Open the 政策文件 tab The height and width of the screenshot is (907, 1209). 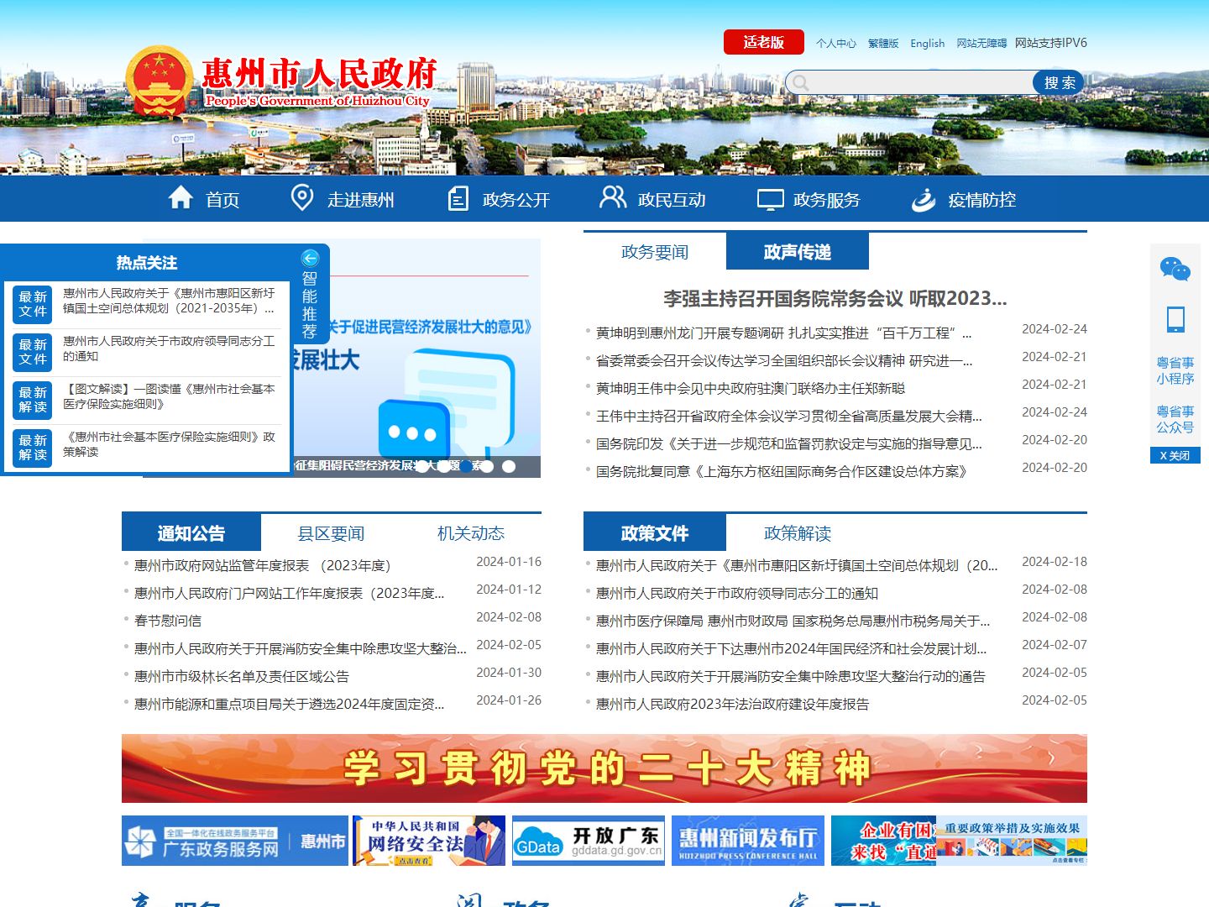655,533
